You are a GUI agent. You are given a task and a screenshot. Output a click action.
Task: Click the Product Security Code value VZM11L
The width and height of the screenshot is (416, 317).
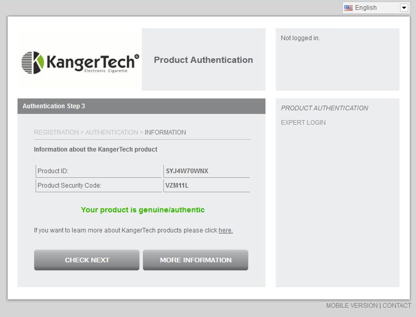click(x=177, y=186)
